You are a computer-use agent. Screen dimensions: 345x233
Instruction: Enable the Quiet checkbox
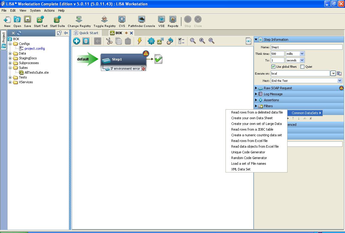302,67
